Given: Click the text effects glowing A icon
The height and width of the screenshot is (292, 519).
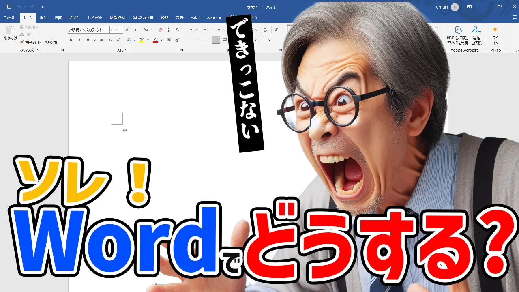Looking at the screenshot, I should tap(129, 40).
